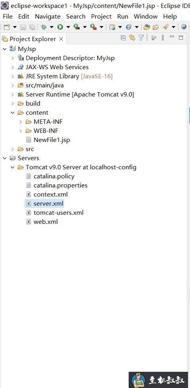Screen dimensions: 190x388
Task: Collapse the content folder
Action: click(x=12, y=113)
